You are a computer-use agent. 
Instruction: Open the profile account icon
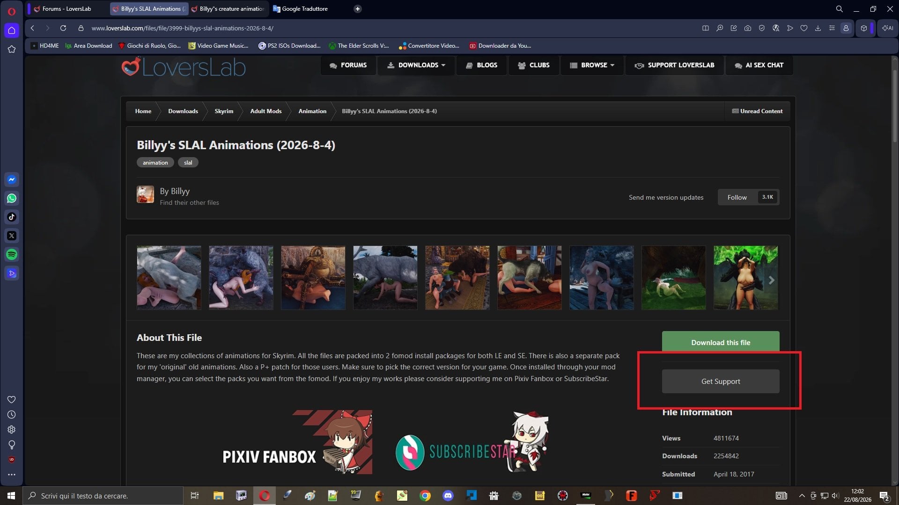[846, 28]
